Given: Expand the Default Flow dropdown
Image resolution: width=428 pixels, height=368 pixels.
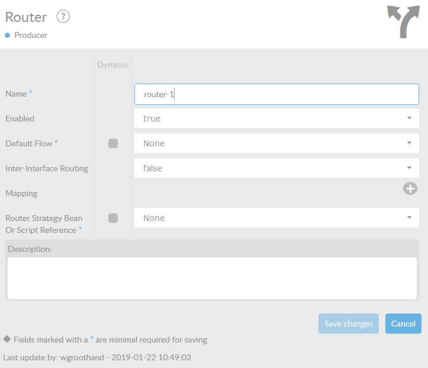Looking at the screenshot, I should coord(276,143).
